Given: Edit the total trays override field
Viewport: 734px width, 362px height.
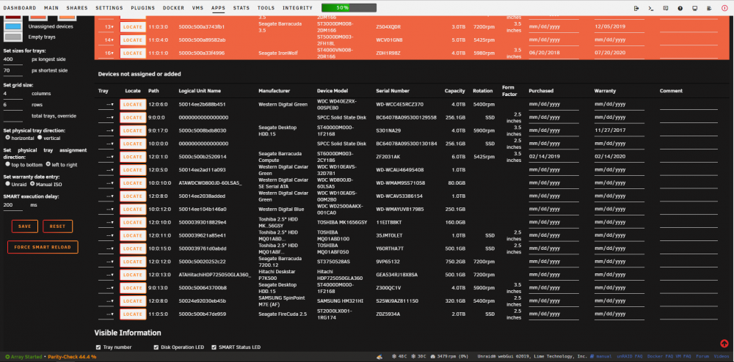Looking at the screenshot, I should [13, 116].
